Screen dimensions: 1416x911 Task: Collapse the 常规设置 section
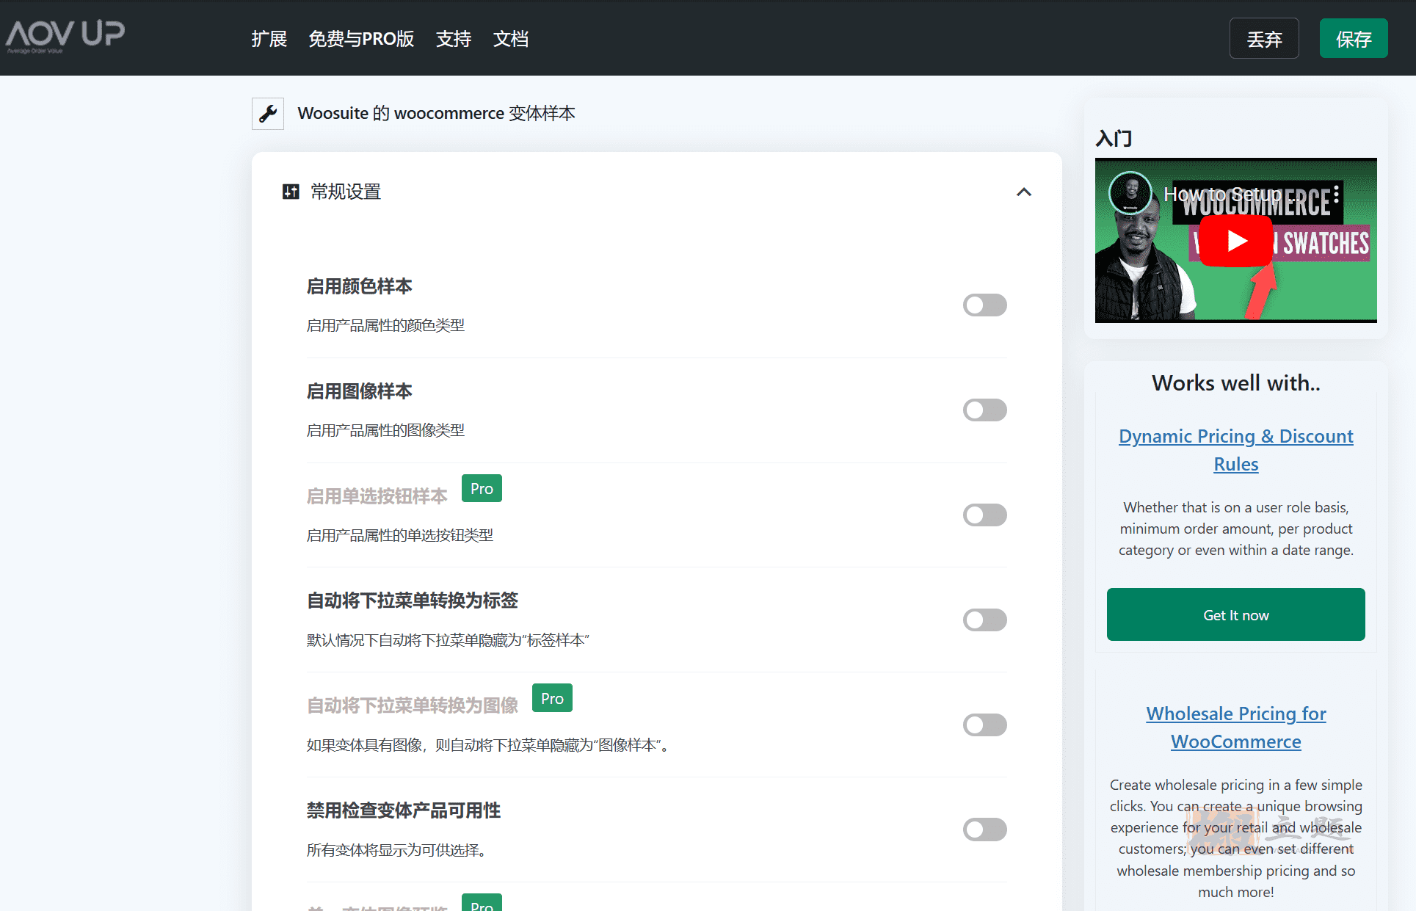coord(1024,192)
